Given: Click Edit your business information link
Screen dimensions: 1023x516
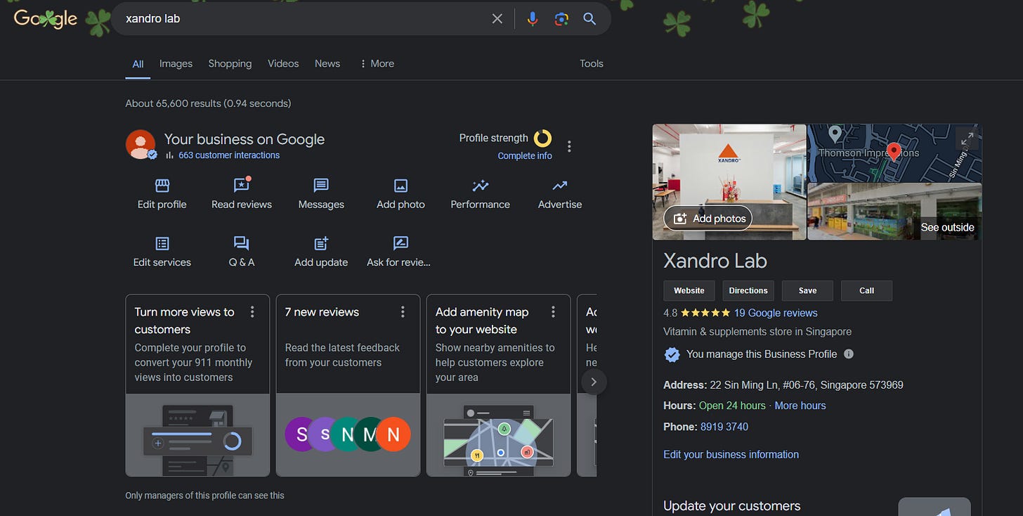Looking at the screenshot, I should pos(731,454).
